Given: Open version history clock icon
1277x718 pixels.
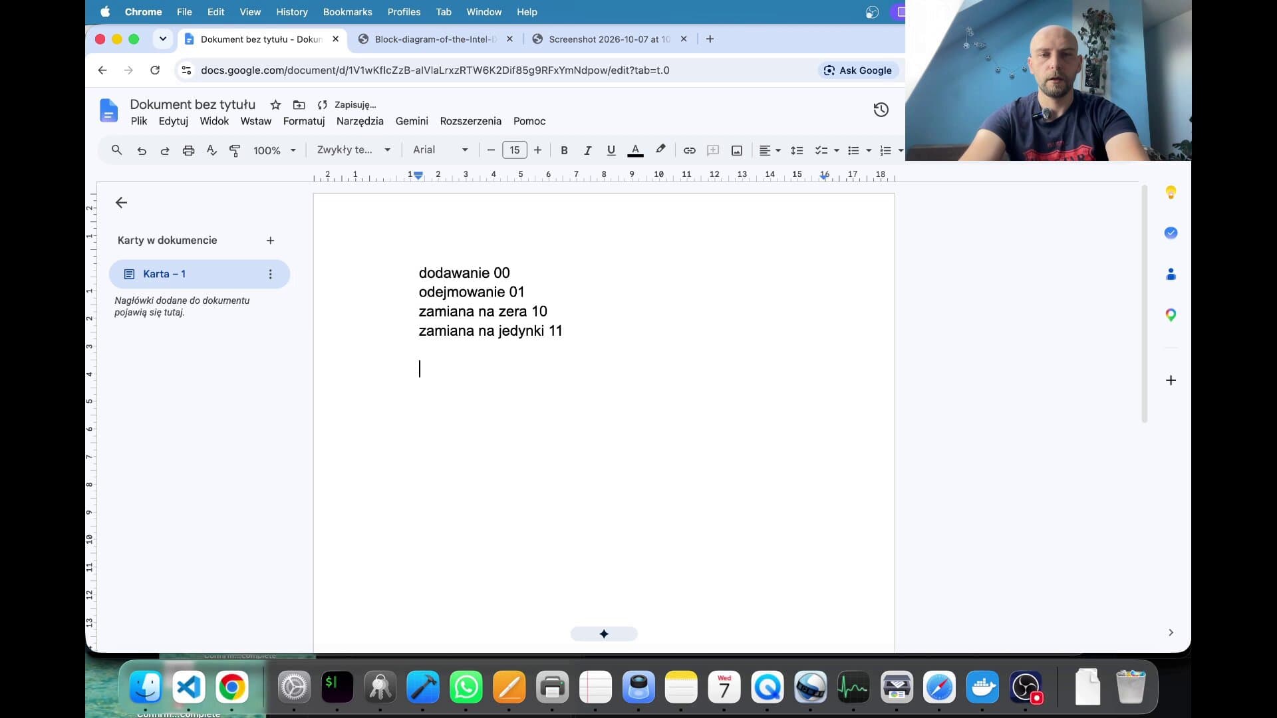Looking at the screenshot, I should [881, 110].
